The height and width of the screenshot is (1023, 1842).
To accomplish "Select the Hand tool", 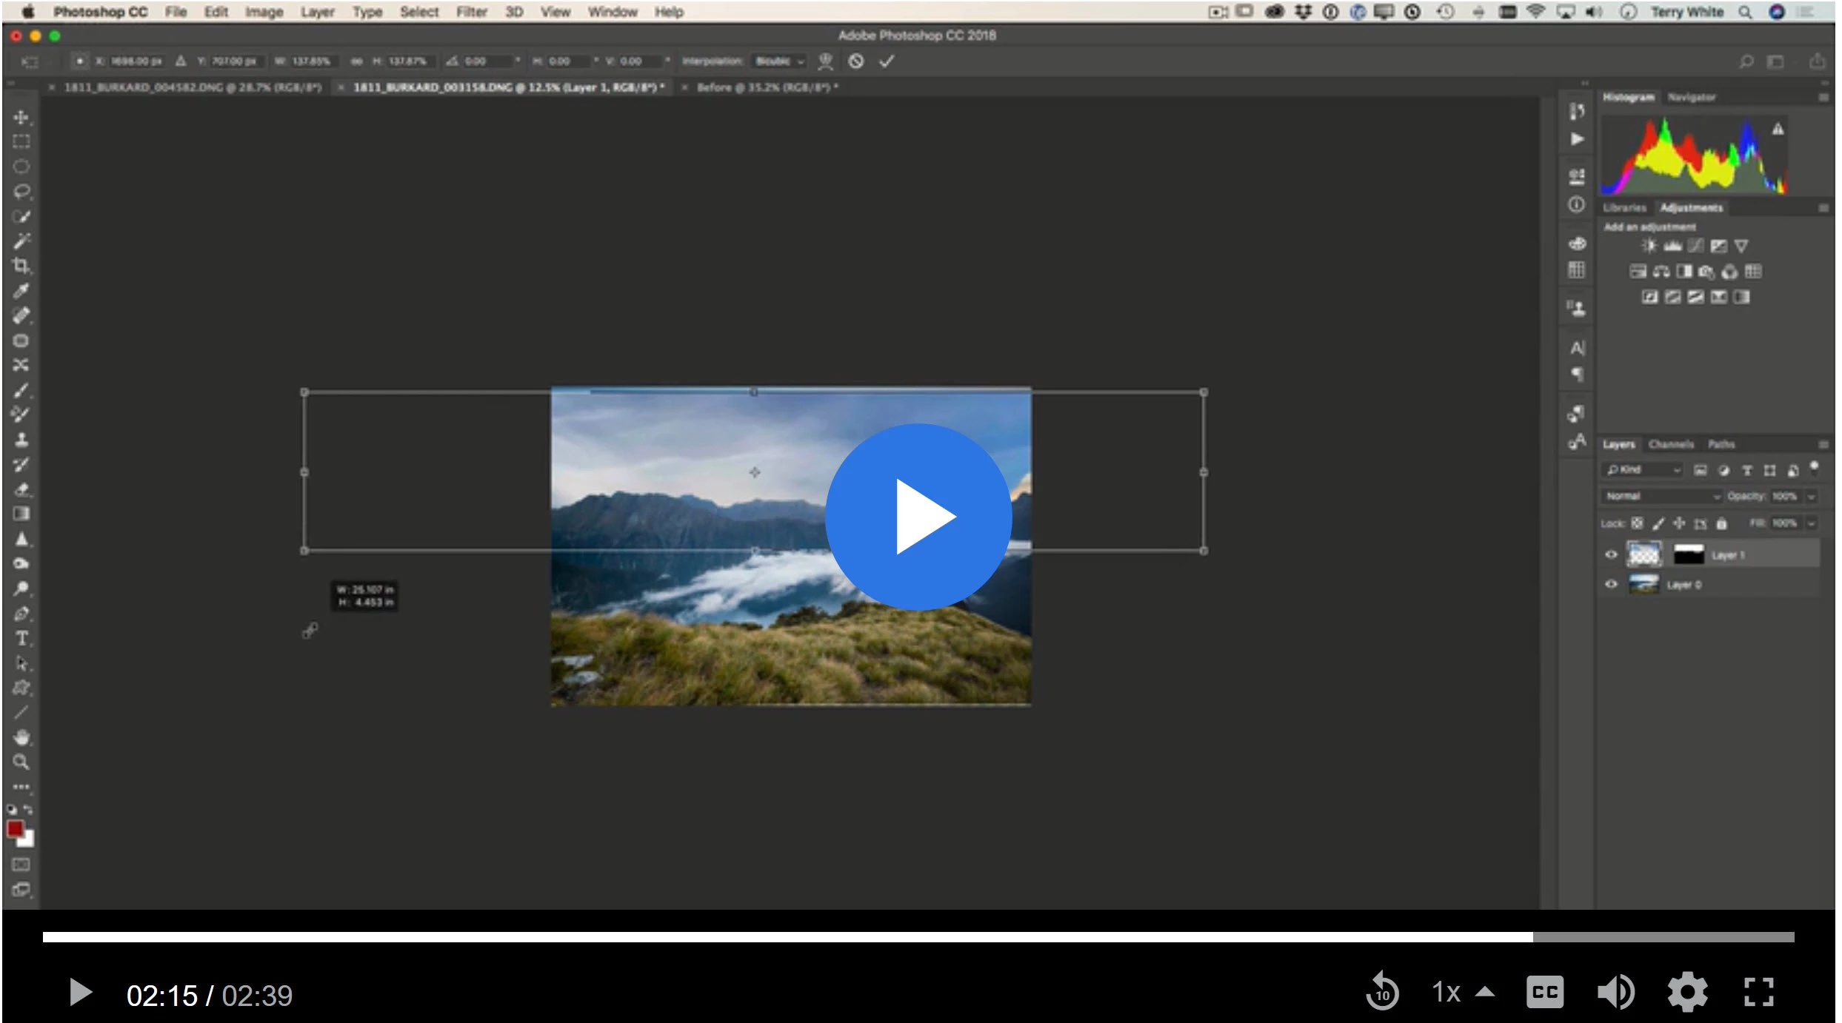I will point(21,737).
